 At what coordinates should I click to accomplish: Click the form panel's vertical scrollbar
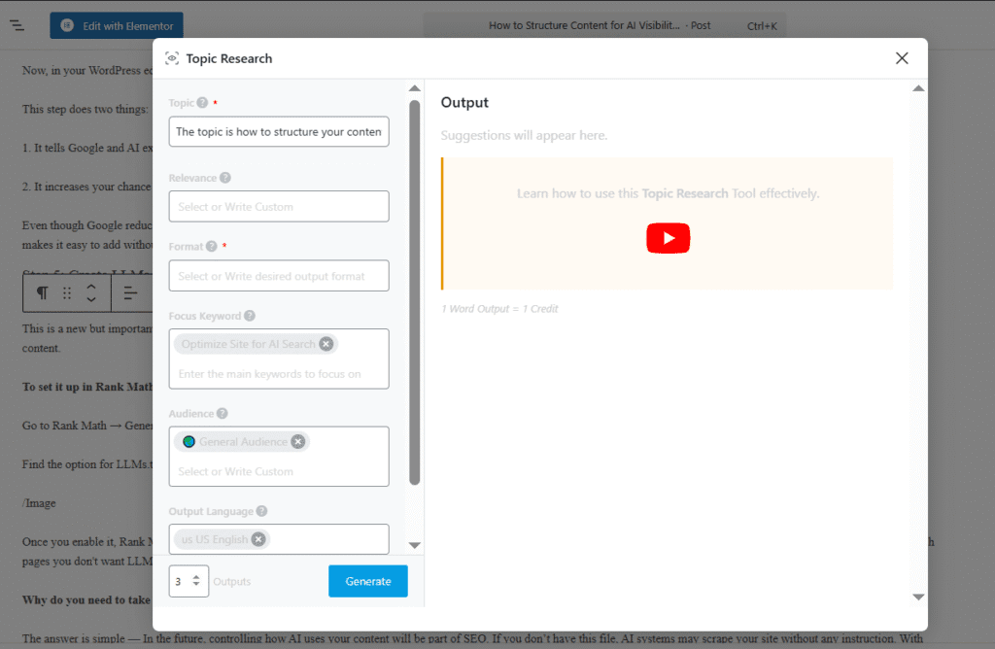415,291
